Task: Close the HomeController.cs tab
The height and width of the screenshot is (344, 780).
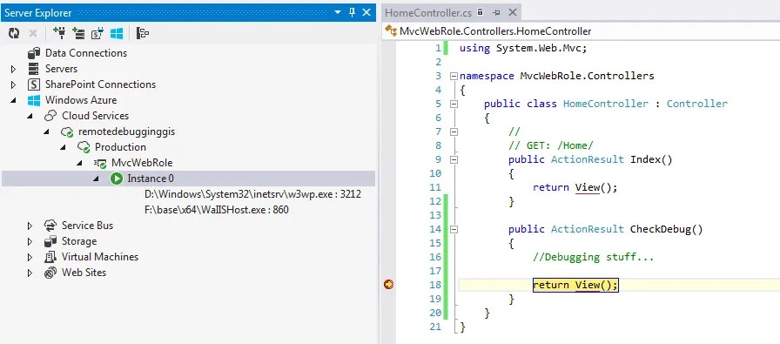Action: pos(513,12)
